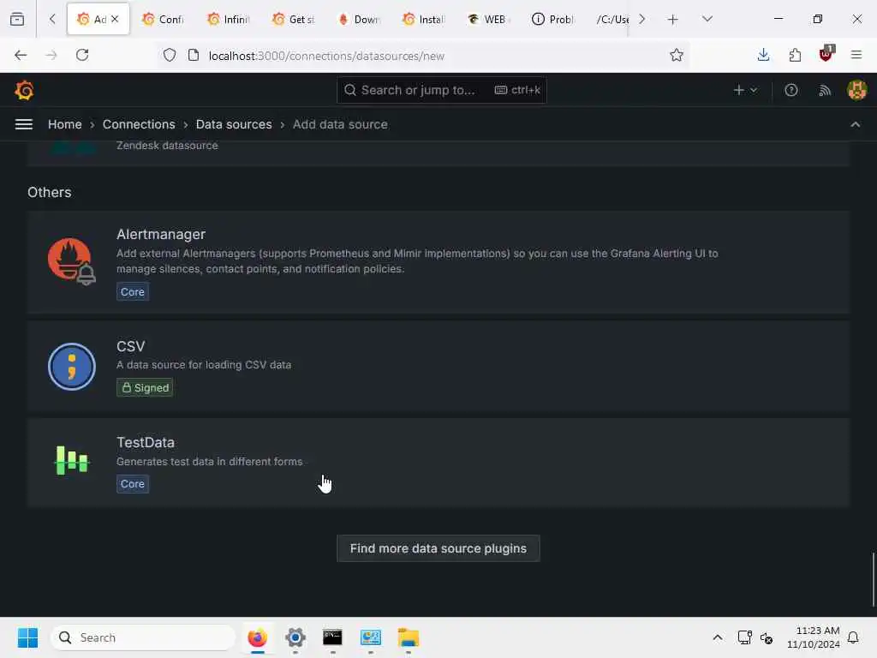Switch to the Down browser tab
The height and width of the screenshot is (658, 877).
click(x=359, y=20)
